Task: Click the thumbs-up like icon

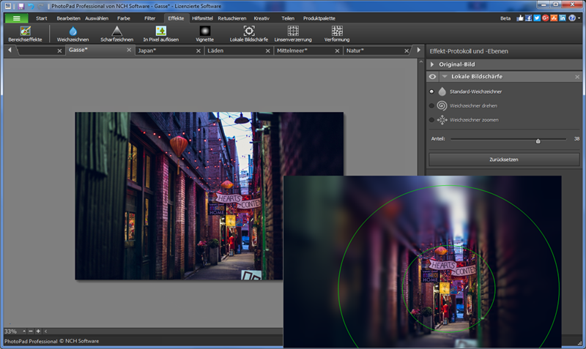Action: tap(520, 18)
